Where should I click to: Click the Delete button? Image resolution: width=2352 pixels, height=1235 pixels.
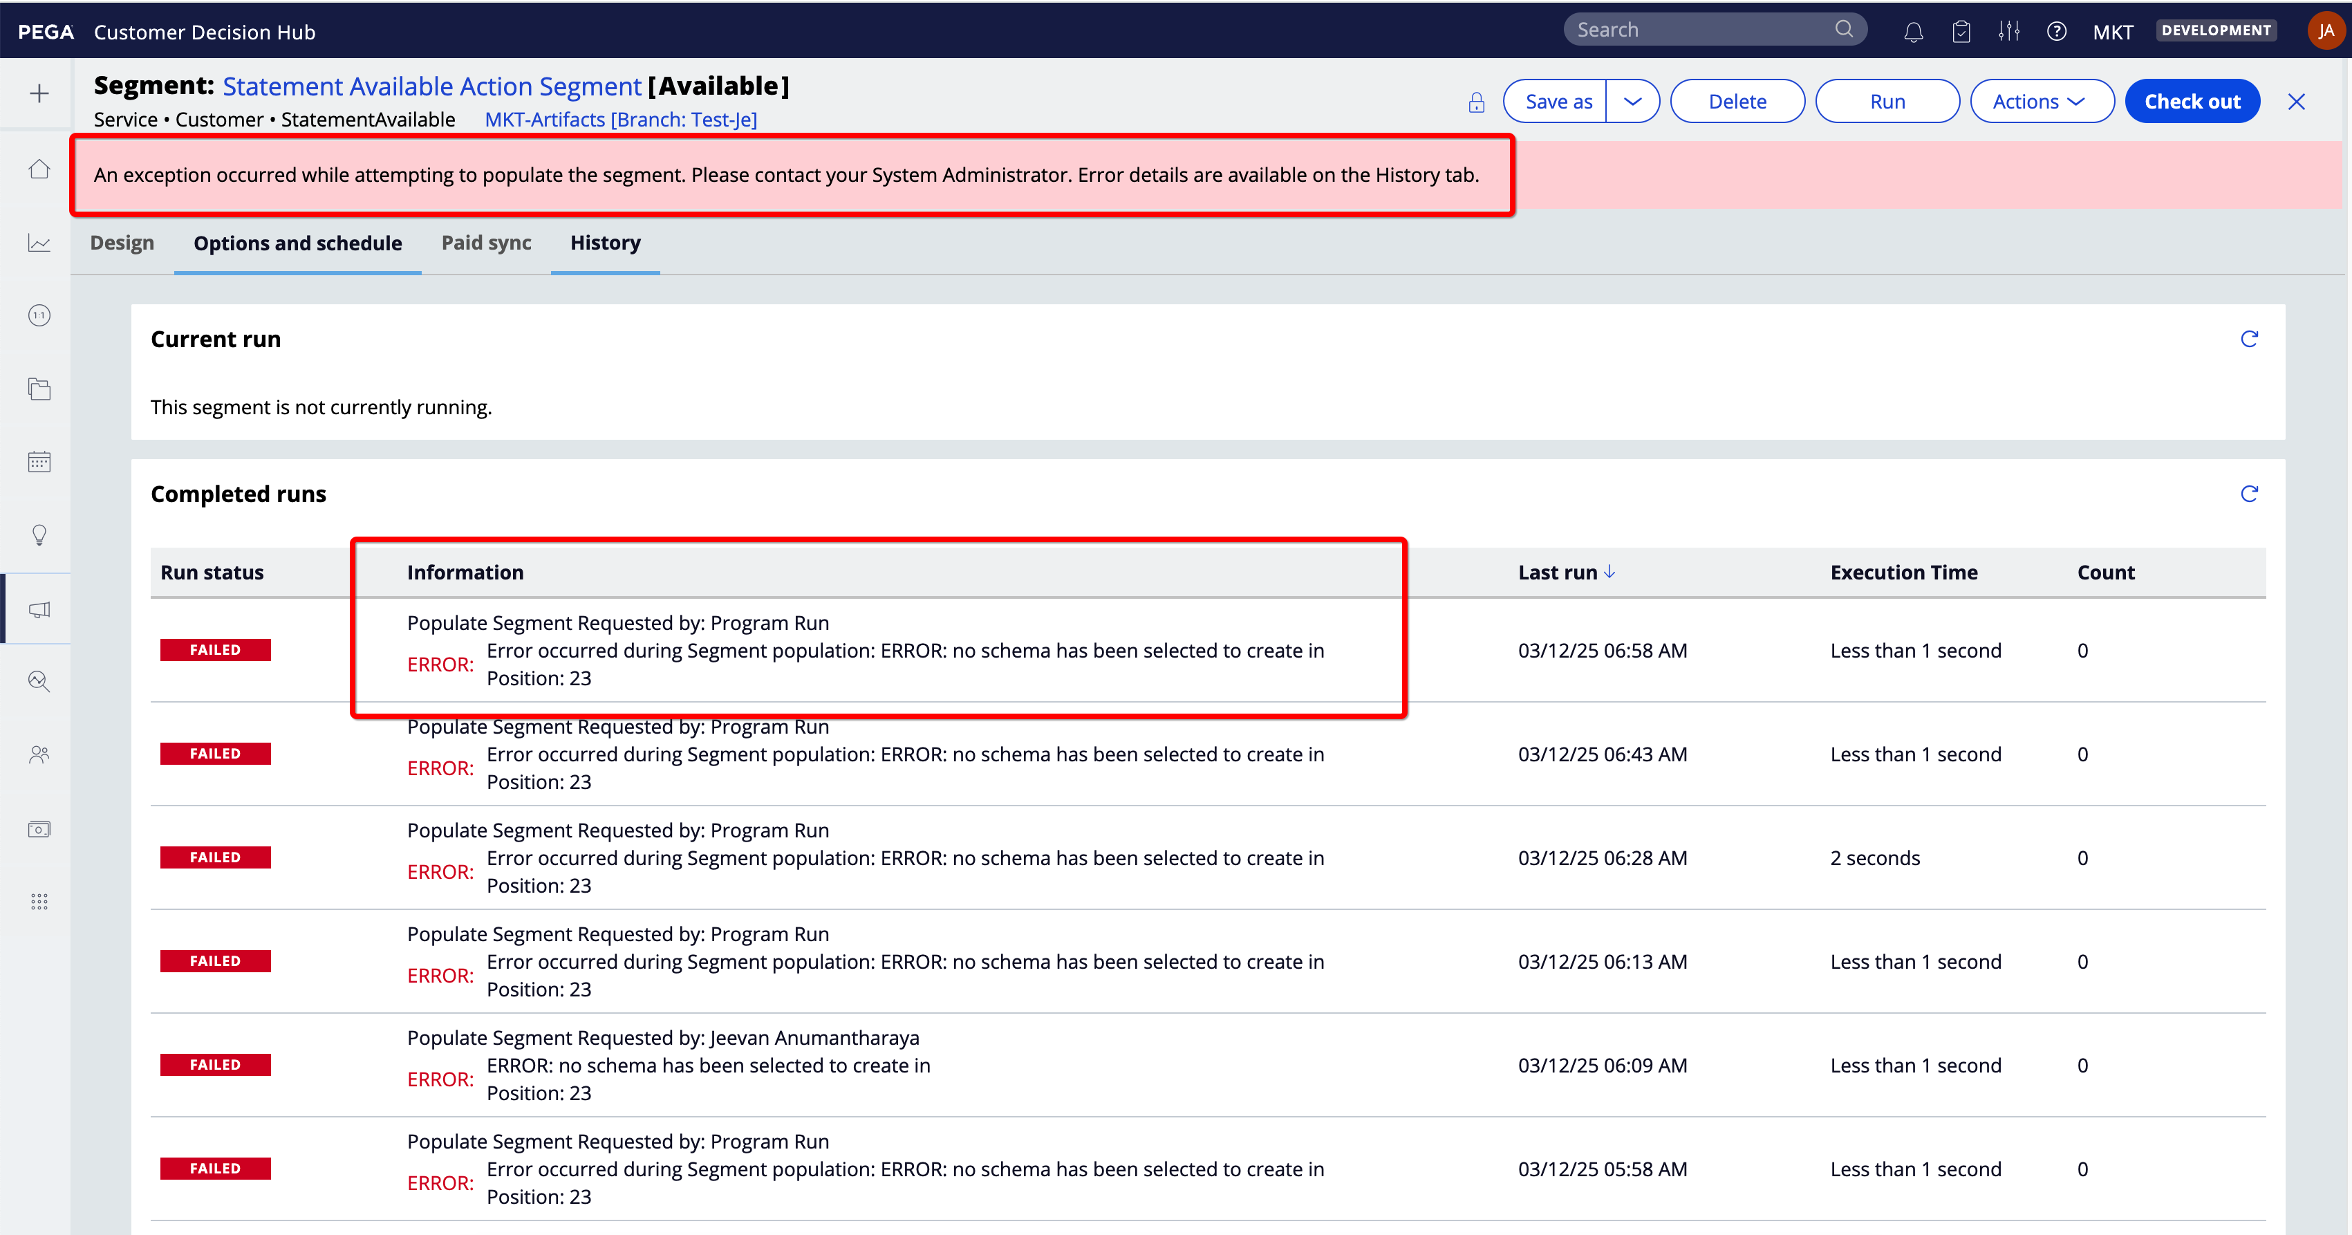coord(1737,102)
